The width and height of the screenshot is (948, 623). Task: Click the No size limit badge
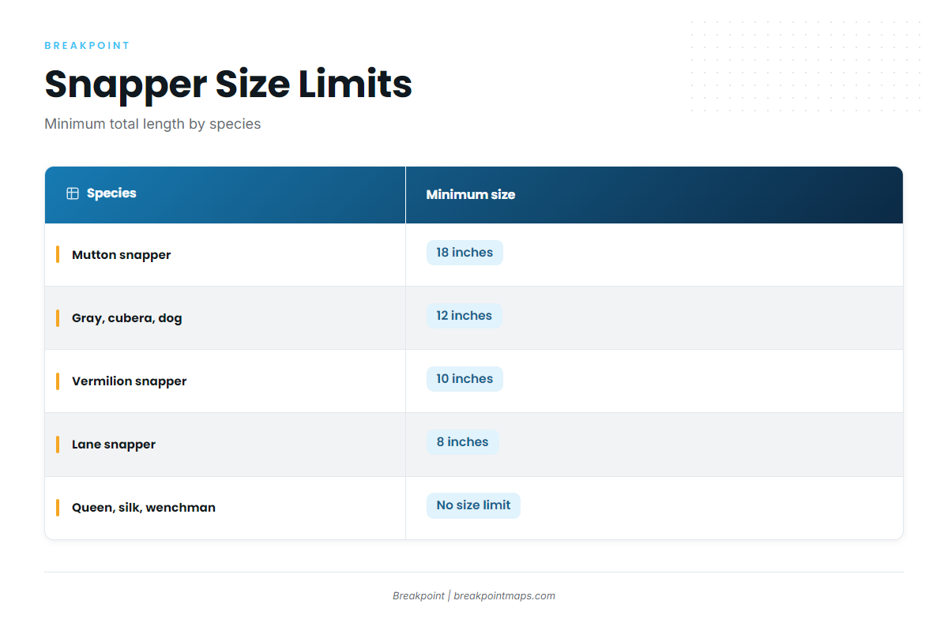tap(473, 505)
